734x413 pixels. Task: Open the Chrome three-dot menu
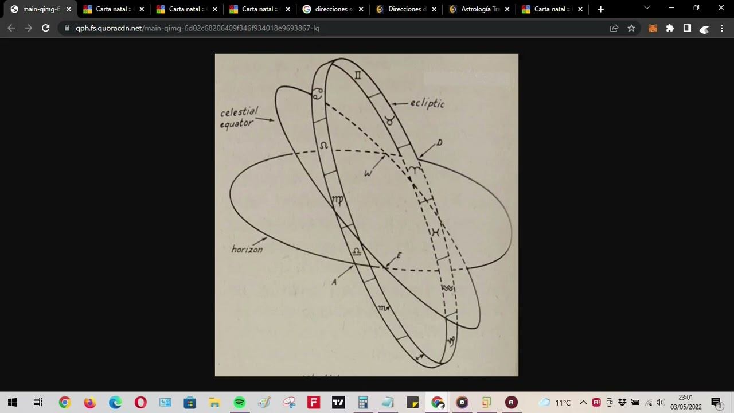coord(723,28)
